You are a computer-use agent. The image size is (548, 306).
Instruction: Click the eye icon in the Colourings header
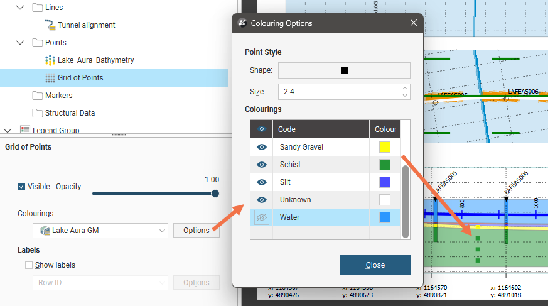pyautogui.click(x=261, y=129)
